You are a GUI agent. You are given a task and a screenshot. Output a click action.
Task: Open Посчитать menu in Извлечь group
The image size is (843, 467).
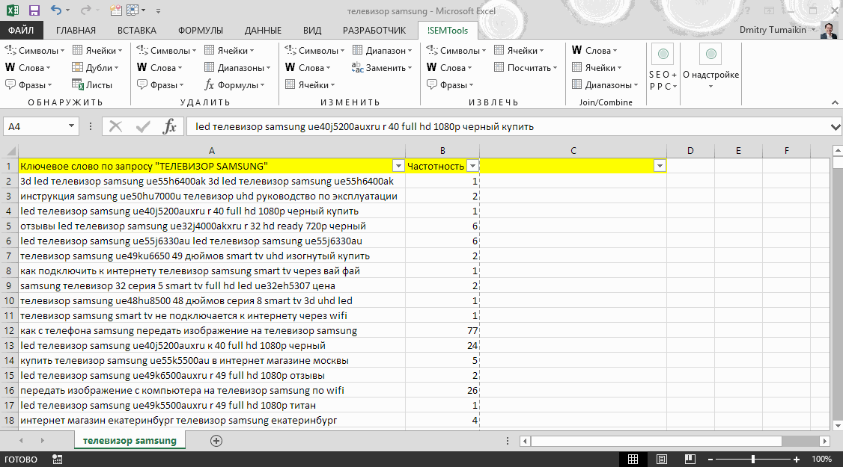[526, 68]
